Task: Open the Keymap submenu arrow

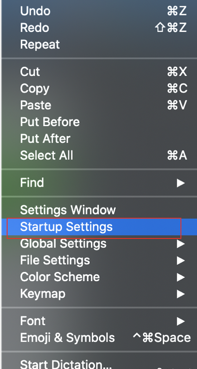Action: (181, 294)
